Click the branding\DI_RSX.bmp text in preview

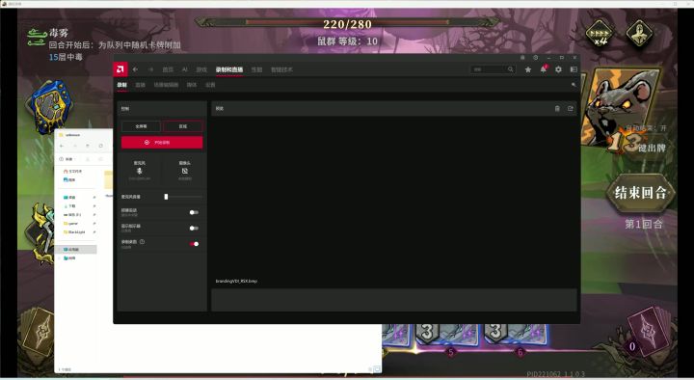(236, 282)
